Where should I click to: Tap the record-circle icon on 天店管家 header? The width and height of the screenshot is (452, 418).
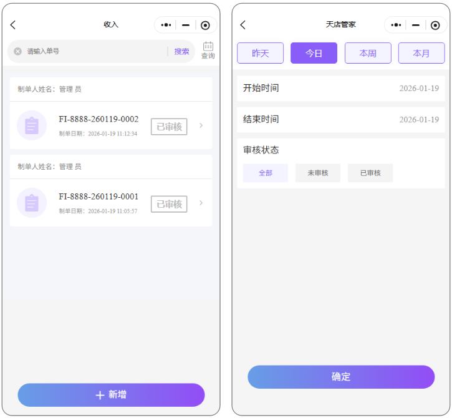tap(435, 25)
